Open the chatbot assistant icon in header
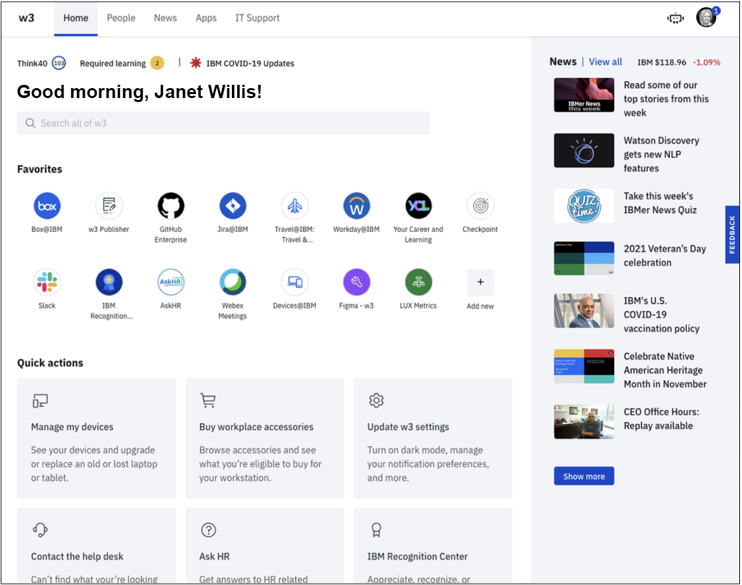 [675, 19]
